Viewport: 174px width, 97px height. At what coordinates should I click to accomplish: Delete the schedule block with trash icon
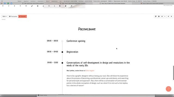point(159,16)
